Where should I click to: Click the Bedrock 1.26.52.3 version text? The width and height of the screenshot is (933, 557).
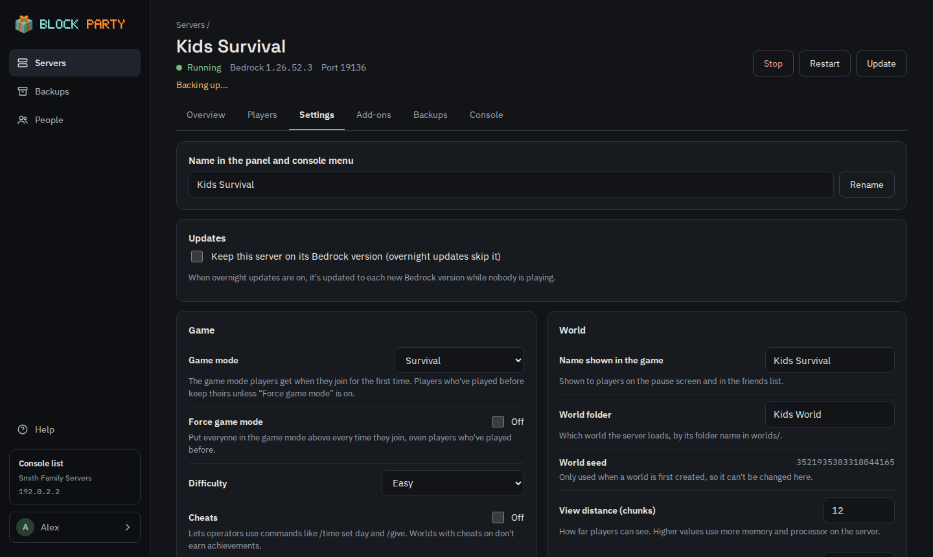coord(271,67)
